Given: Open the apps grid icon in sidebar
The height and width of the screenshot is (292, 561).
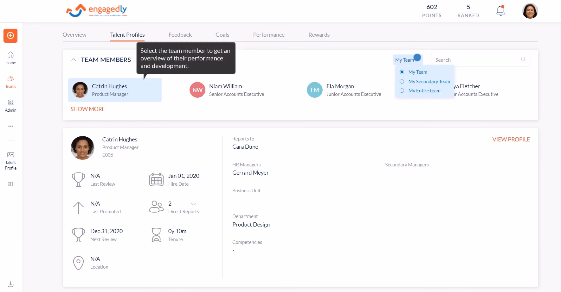Looking at the screenshot, I should (x=10, y=184).
